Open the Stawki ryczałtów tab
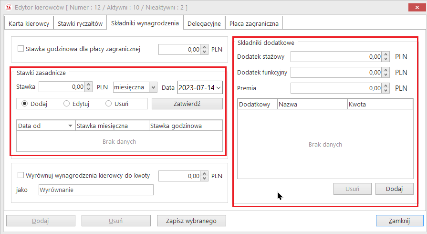Image resolution: width=427 pixels, height=234 pixels. (x=80, y=24)
